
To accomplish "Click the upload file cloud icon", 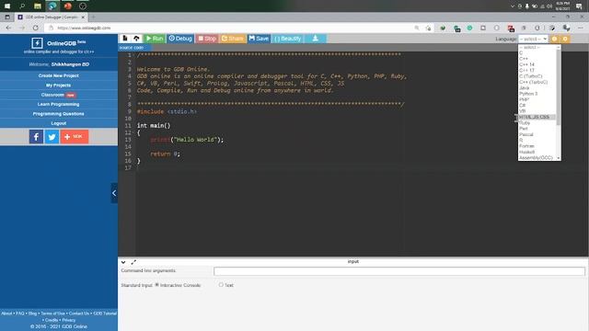I will coord(136,39).
